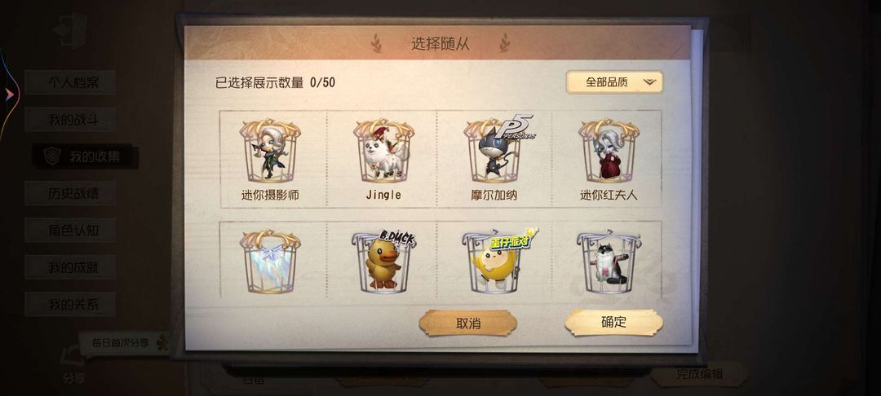Pick the white ribbon bow cage follower
881x396 pixels.
[x=270, y=261]
